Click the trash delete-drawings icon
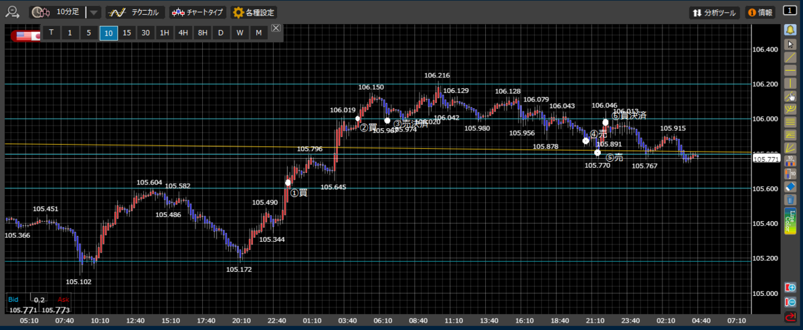Screen dimensions: 803x330 coord(791,199)
